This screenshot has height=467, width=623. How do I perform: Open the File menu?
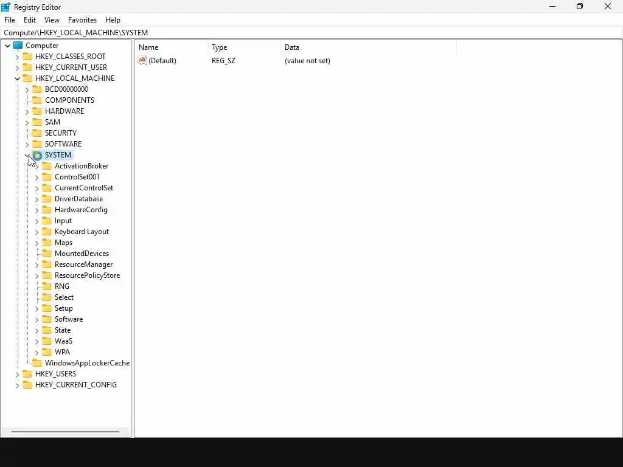(x=10, y=20)
